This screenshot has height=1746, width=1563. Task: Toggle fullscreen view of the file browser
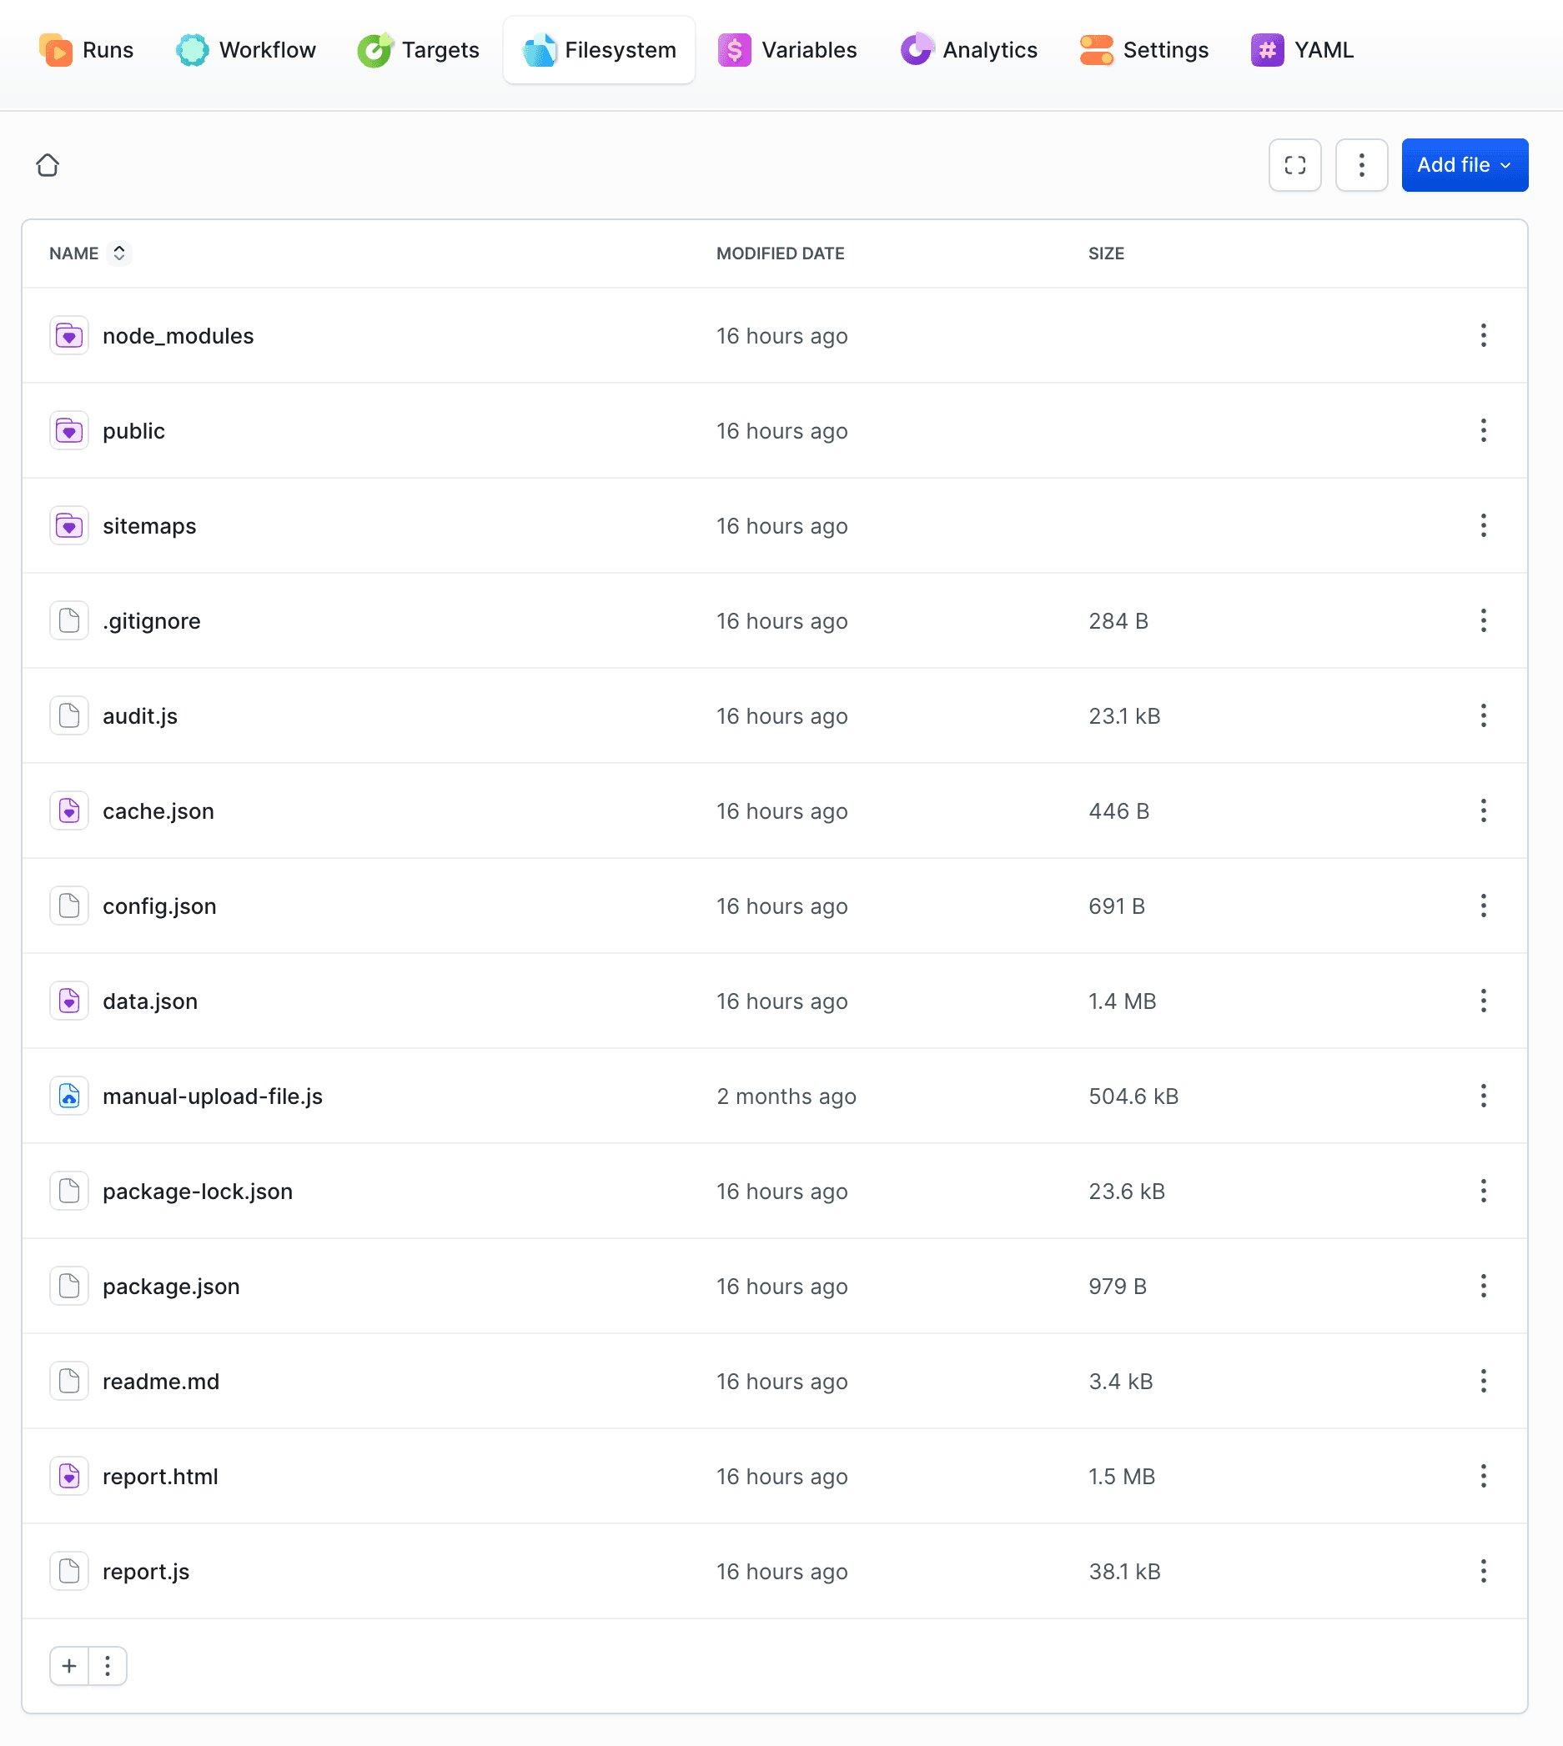coord(1294,165)
